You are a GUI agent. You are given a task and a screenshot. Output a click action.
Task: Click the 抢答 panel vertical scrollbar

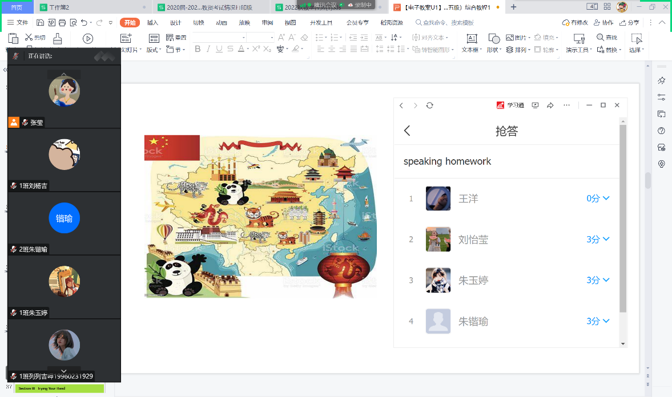click(x=623, y=218)
